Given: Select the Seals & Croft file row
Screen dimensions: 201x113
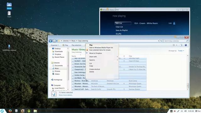Looking at the screenshot, I should (109, 89).
